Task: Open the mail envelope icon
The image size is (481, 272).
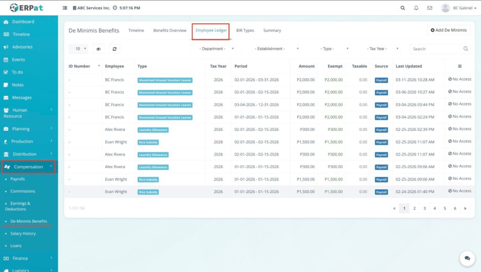Action: tap(429, 8)
